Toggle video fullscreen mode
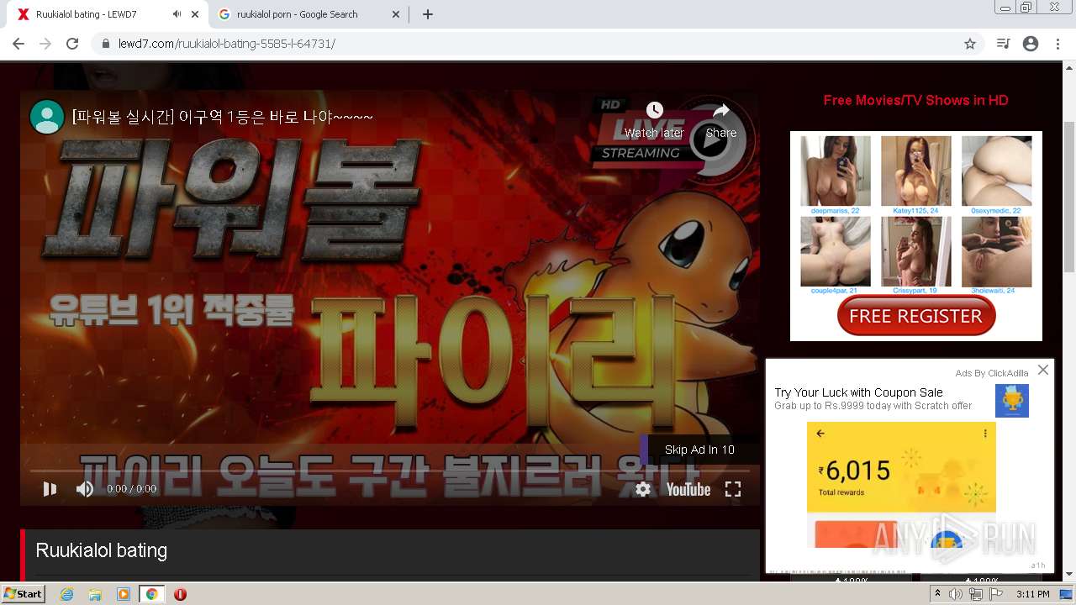The height and width of the screenshot is (605, 1076). [x=733, y=489]
